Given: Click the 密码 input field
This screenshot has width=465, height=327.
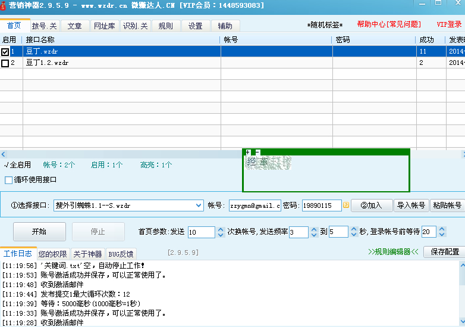Looking at the screenshot, I should point(322,205).
